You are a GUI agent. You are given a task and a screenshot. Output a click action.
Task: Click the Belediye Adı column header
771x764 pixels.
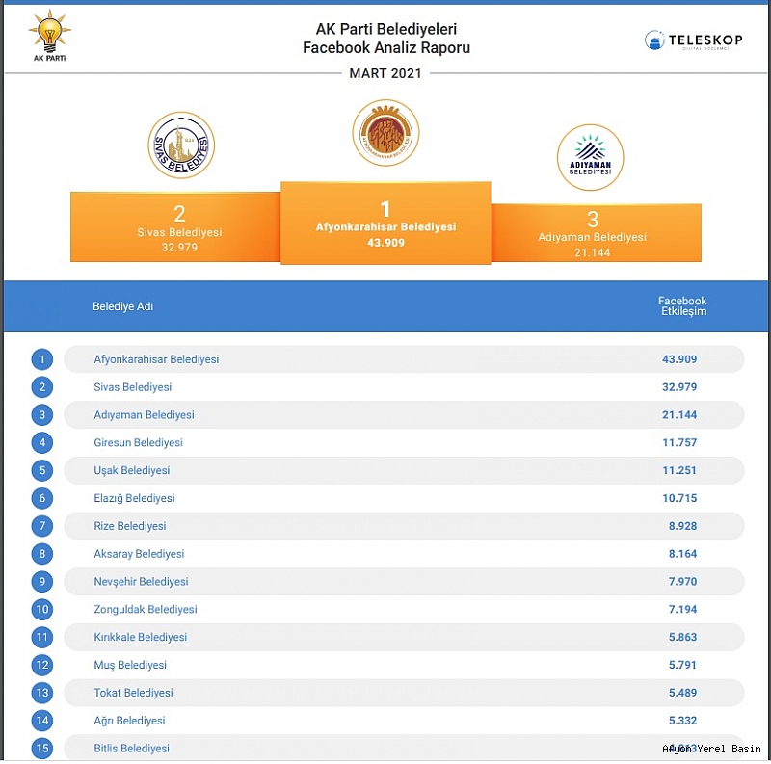tap(122, 307)
